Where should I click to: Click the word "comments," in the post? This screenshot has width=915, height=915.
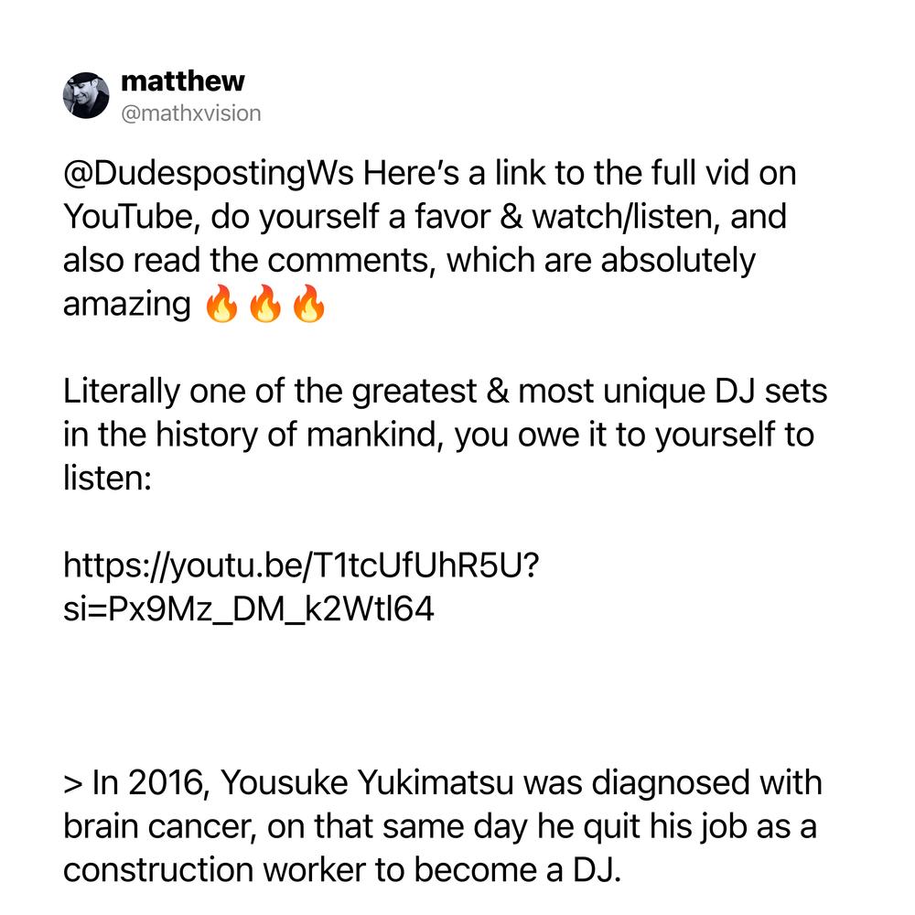point(352,260)
